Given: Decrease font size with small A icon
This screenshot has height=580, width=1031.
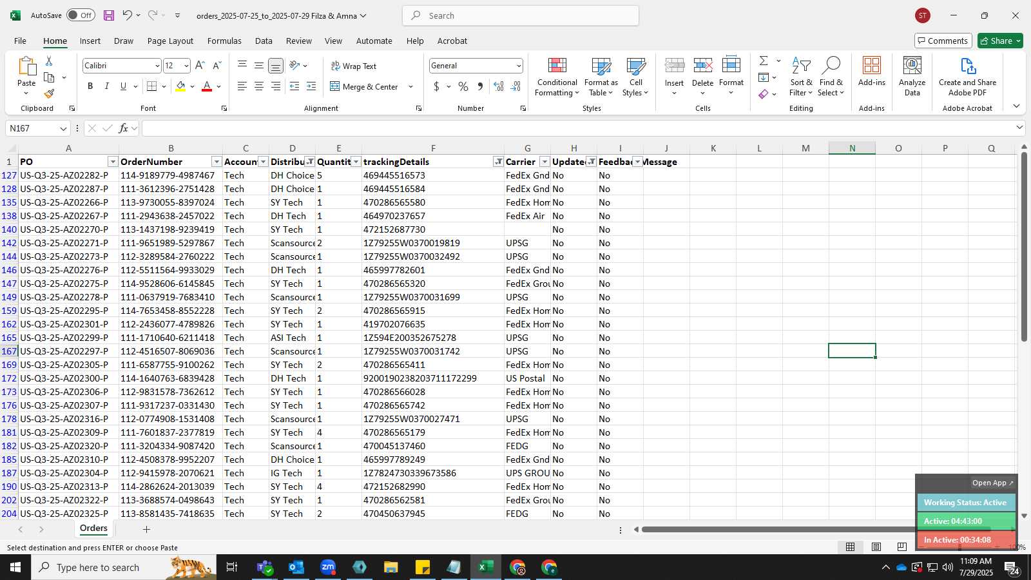Looking at the screenshot, I should coord(217,66).
